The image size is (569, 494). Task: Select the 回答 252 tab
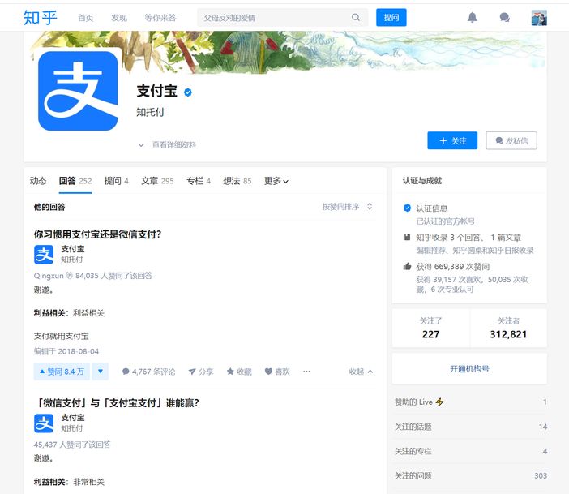[x=75, y=181]
